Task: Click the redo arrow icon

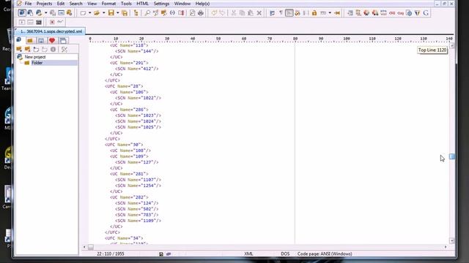Action: coord(222,13)
